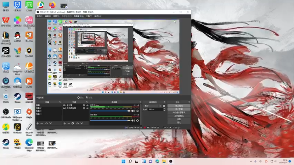Screen dimensions: 294x165
Task: Add a new source with the plus icon
Action: pos(65,123)
